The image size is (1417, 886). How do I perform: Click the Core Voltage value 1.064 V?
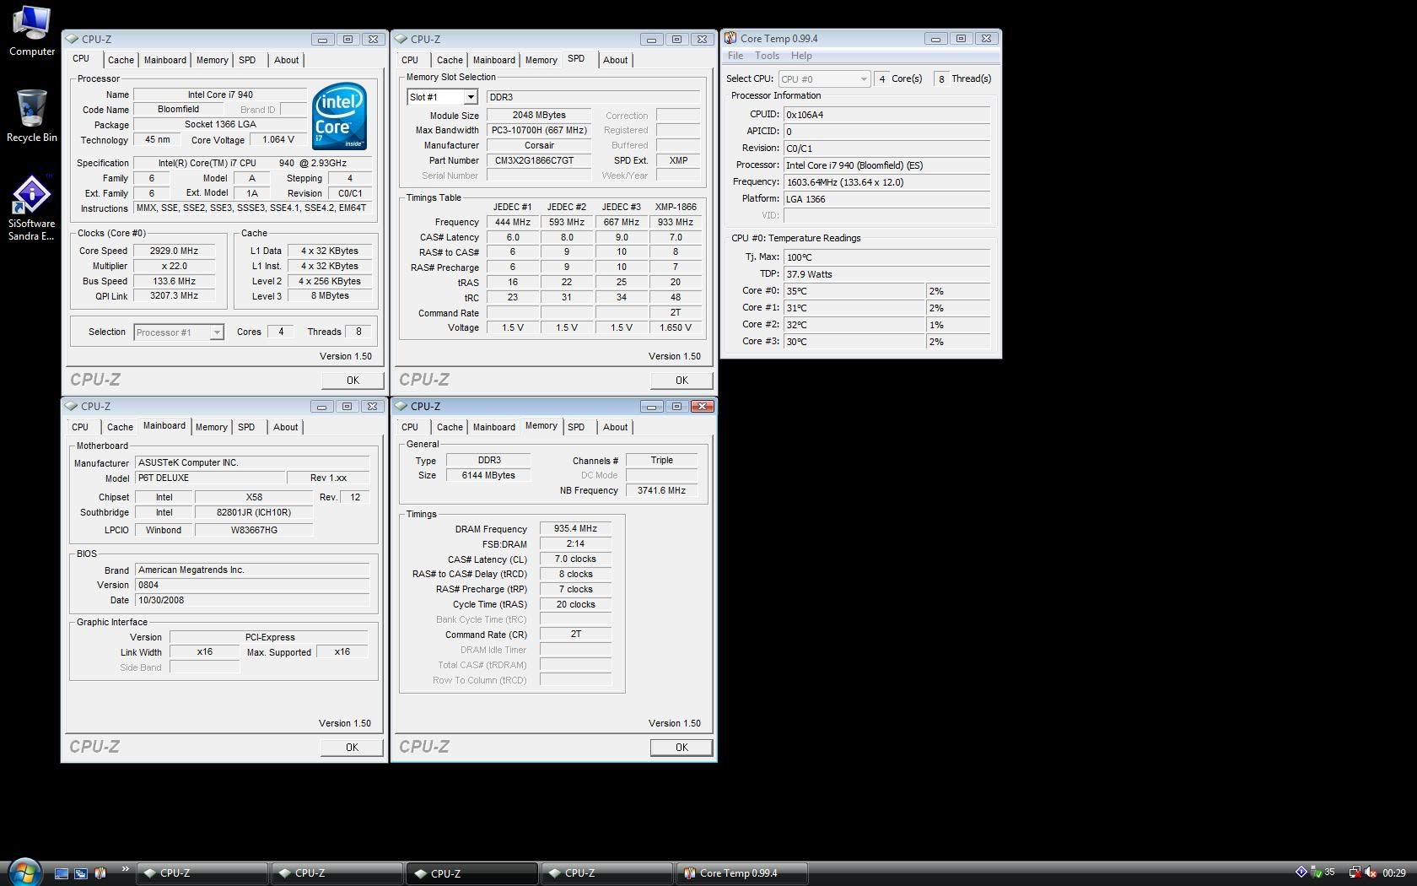(x=278, y=140)
